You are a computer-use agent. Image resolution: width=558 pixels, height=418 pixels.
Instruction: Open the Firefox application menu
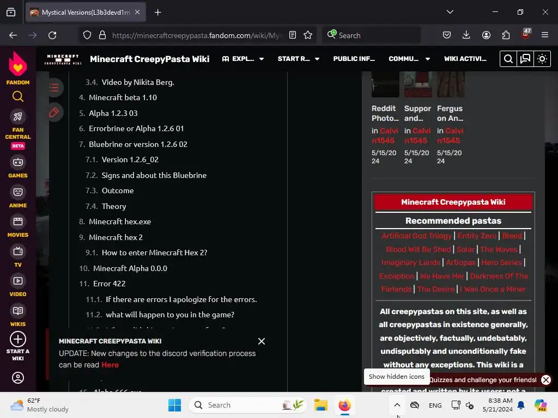[x=545, y=35]
